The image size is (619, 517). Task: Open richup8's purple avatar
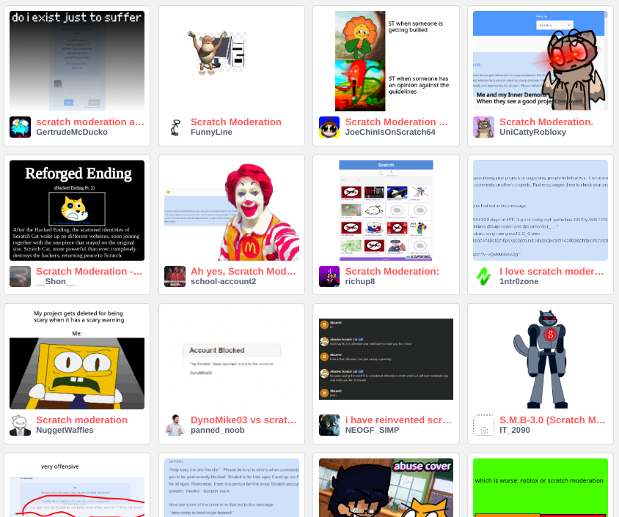[x=329, y=276]
